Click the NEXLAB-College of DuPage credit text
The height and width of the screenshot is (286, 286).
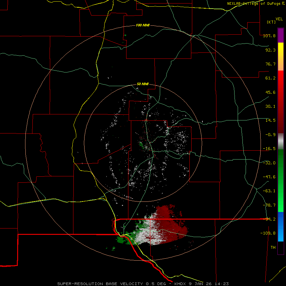(255, 3)
